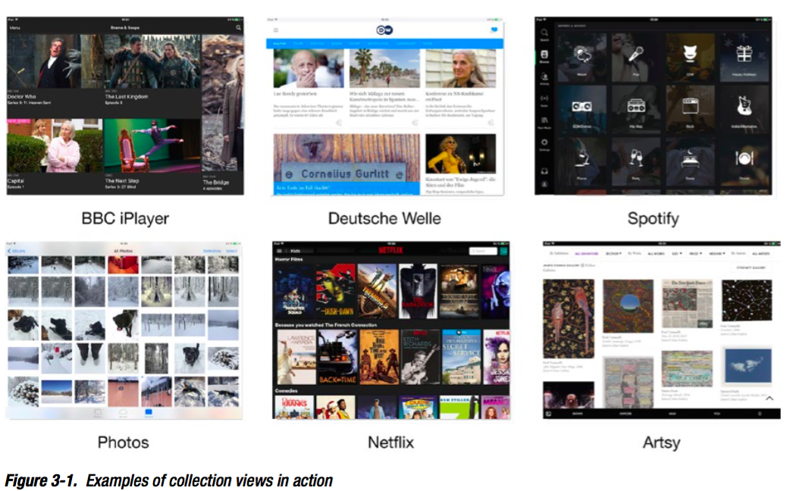Select the EDM/Dance turntable tile in Spotify
The height and width of the screenshot is (491, 796).
click(x=581, y=110)
